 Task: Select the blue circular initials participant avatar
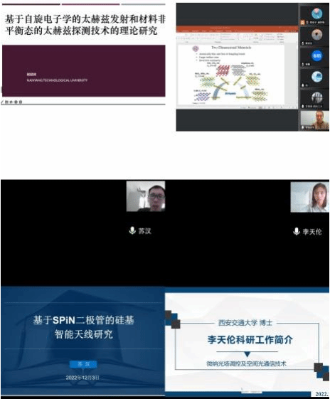point(316,55)
